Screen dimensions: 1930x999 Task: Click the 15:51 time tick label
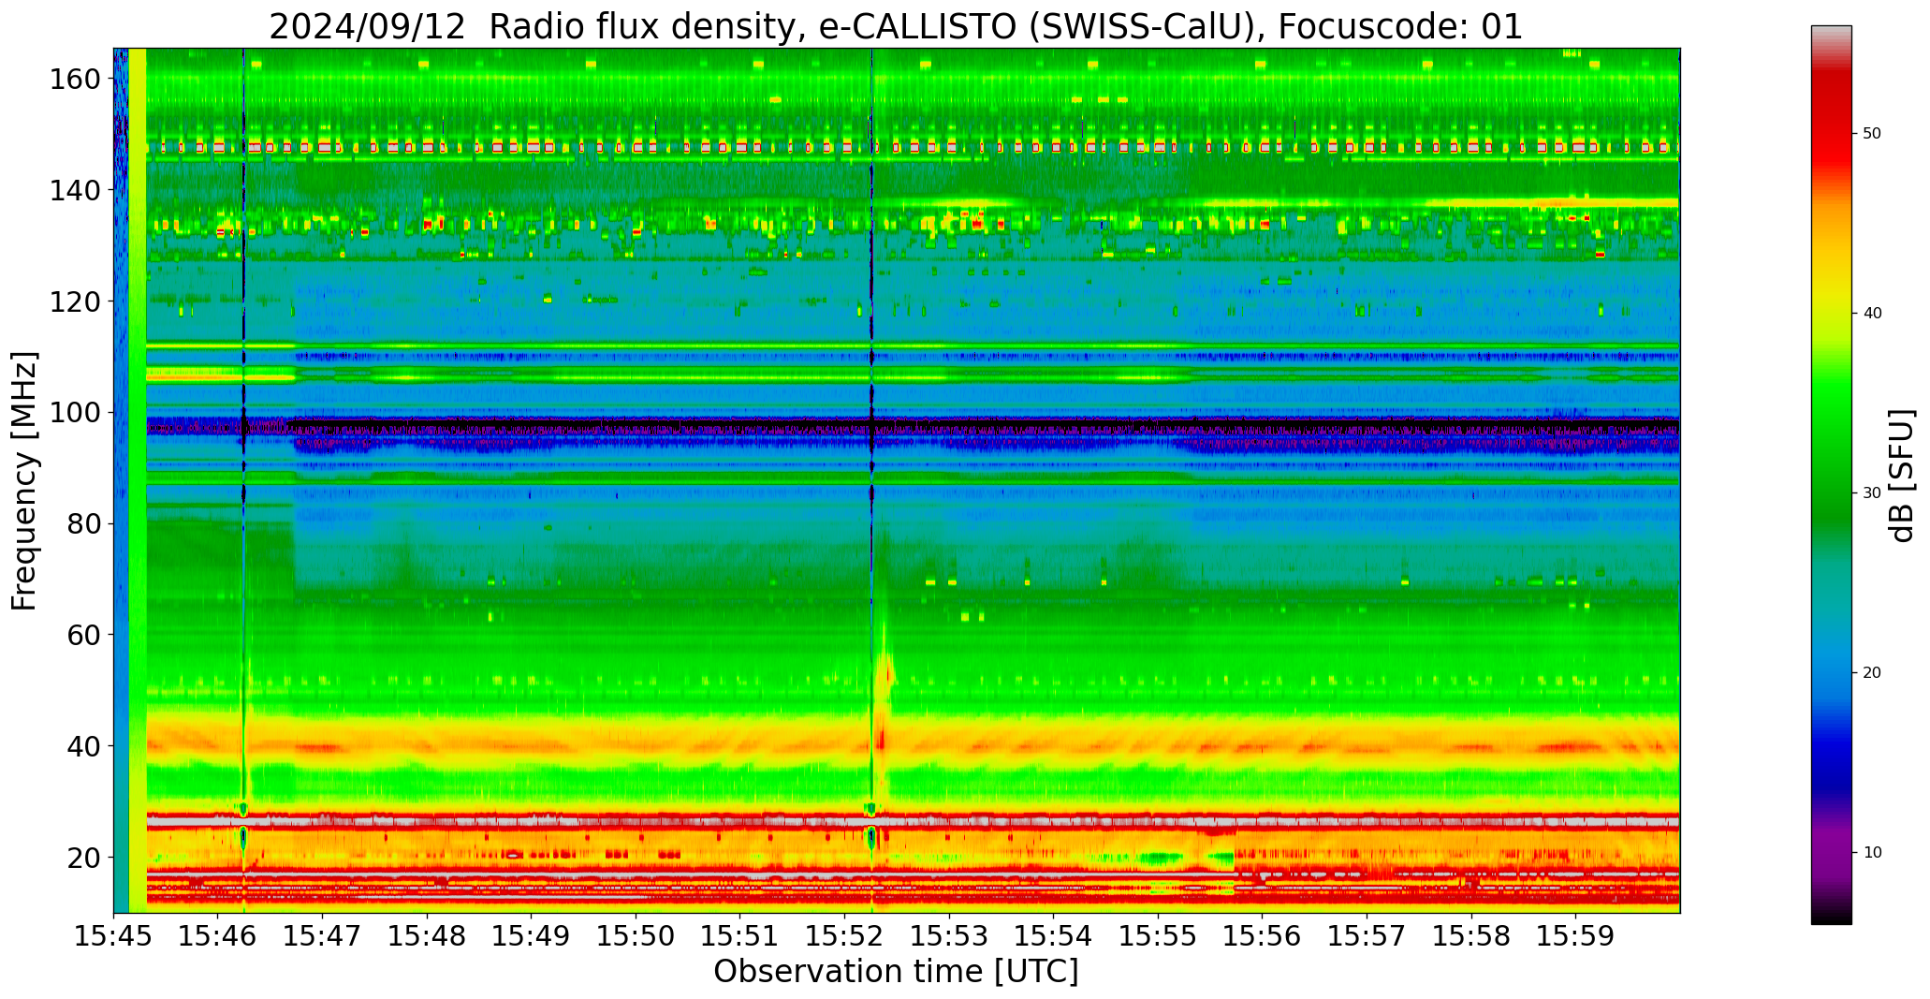pyautogui.click(x=740, y=936)
